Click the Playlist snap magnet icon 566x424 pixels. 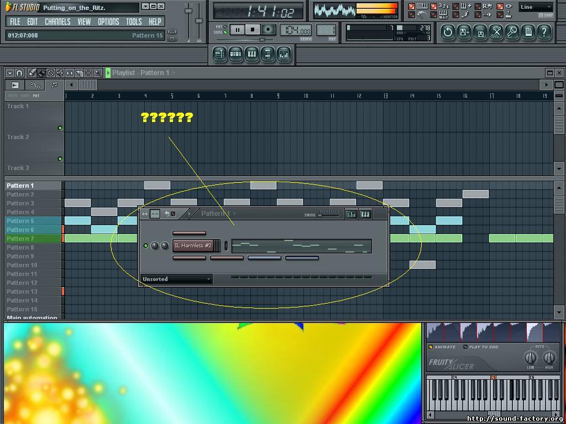point(19,73)
